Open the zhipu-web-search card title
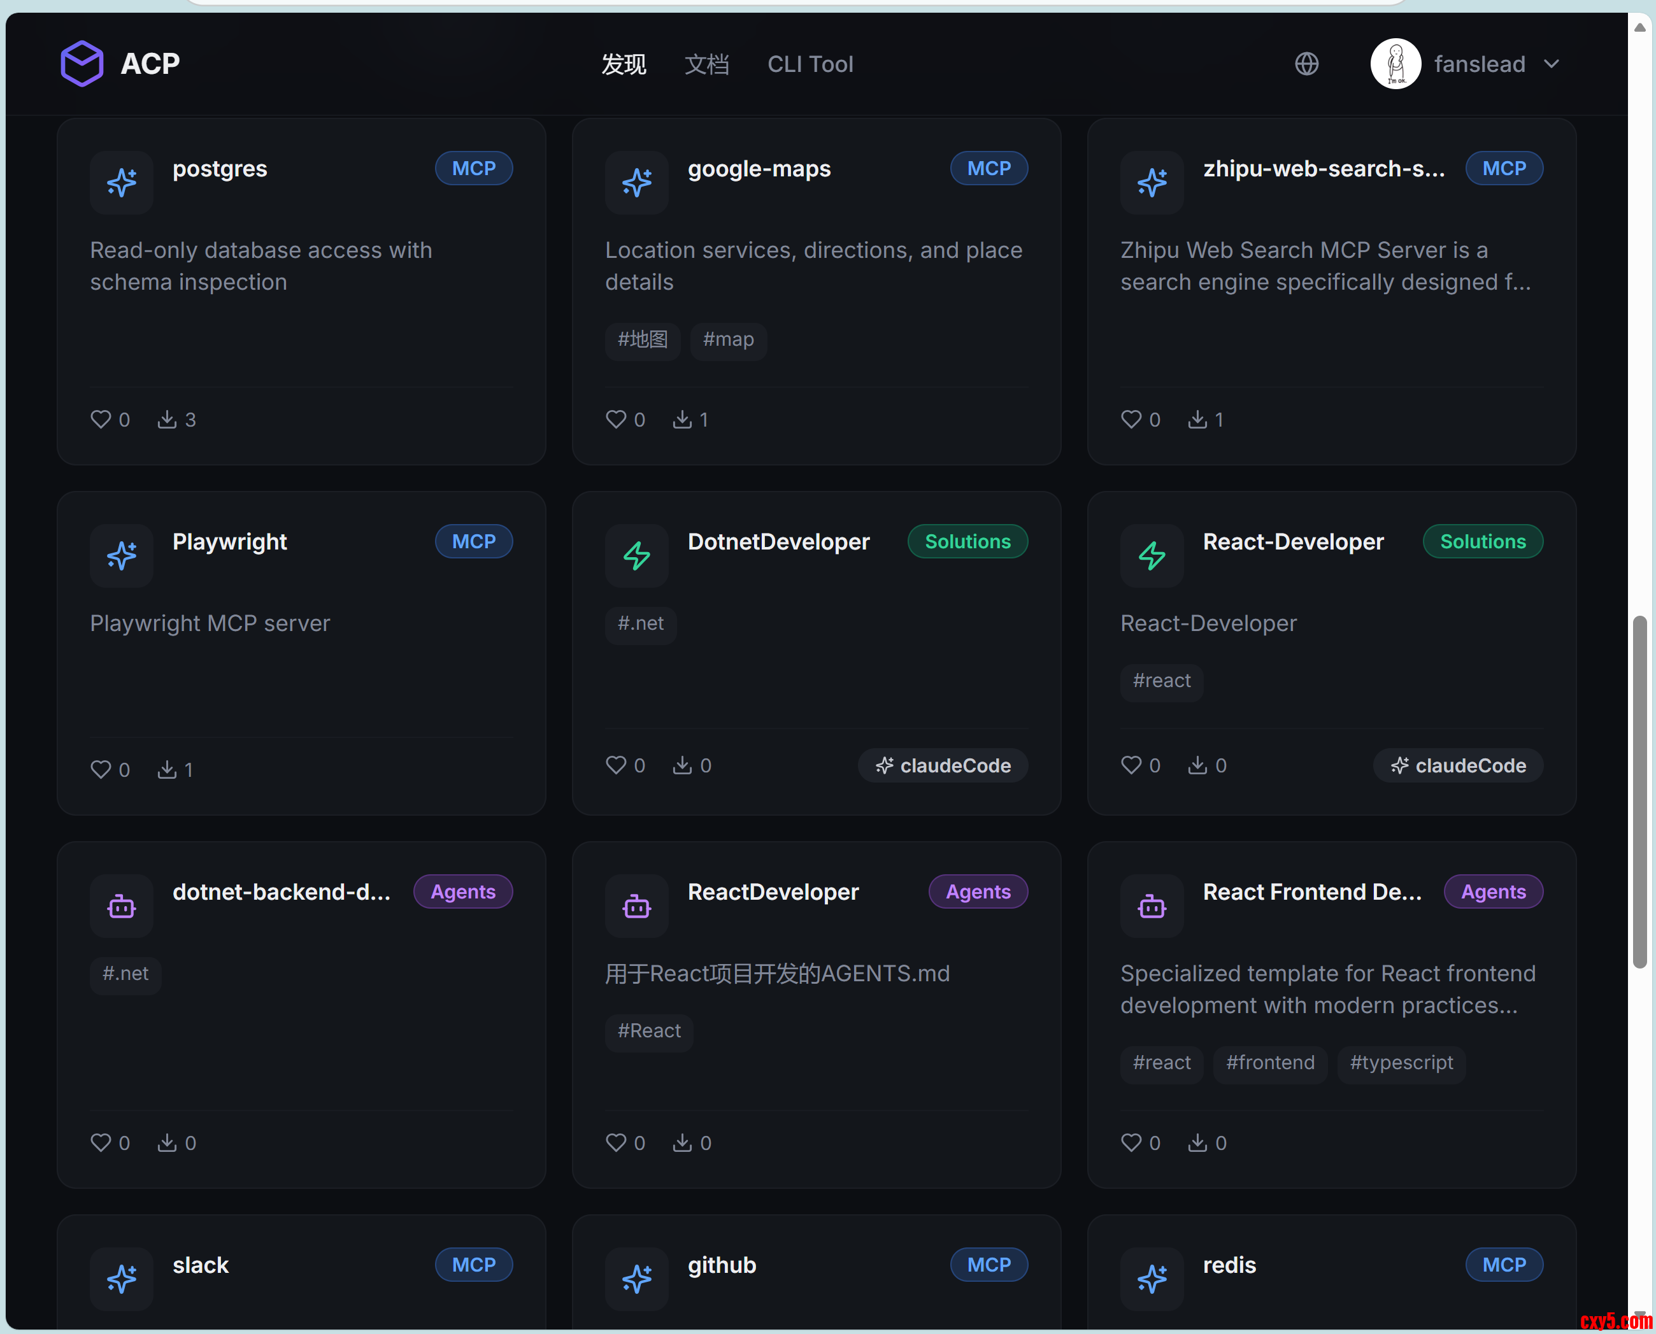Viewport: 1656px width, 1334px height. pos(1324,168)
